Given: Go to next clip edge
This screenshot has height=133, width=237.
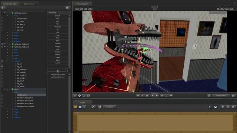Looking at the screenshot, I should pos(166,96).
